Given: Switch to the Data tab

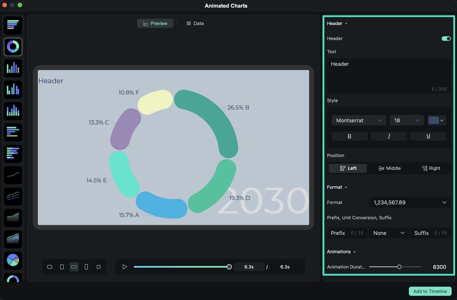Looking at the screenshot, I should [x=195, y=23].
